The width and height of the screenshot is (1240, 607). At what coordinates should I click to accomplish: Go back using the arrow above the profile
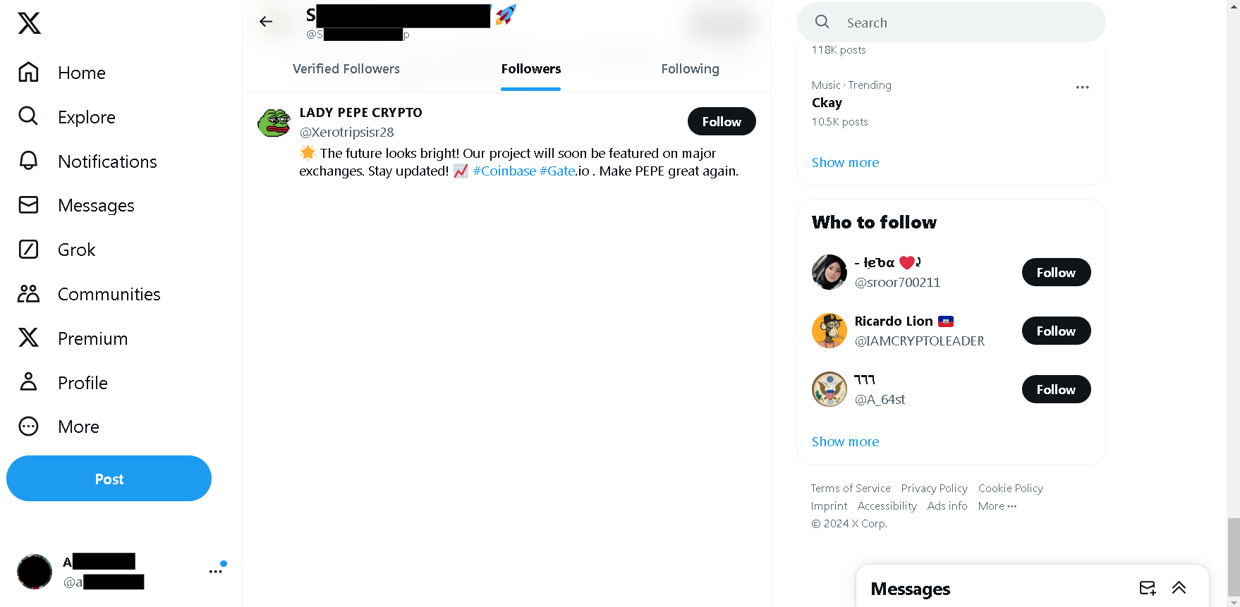[x=267, y=21]
